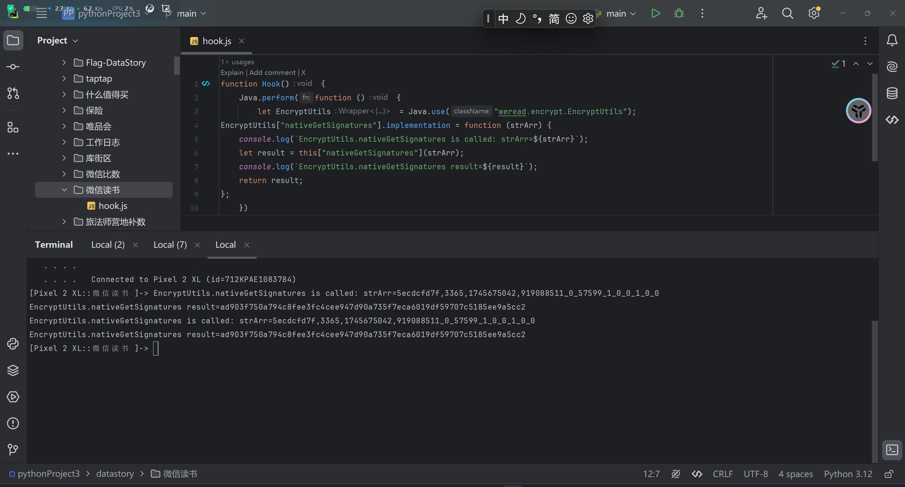Expand the taptap folder
905x487 pixels.
[x=64, y=78]
